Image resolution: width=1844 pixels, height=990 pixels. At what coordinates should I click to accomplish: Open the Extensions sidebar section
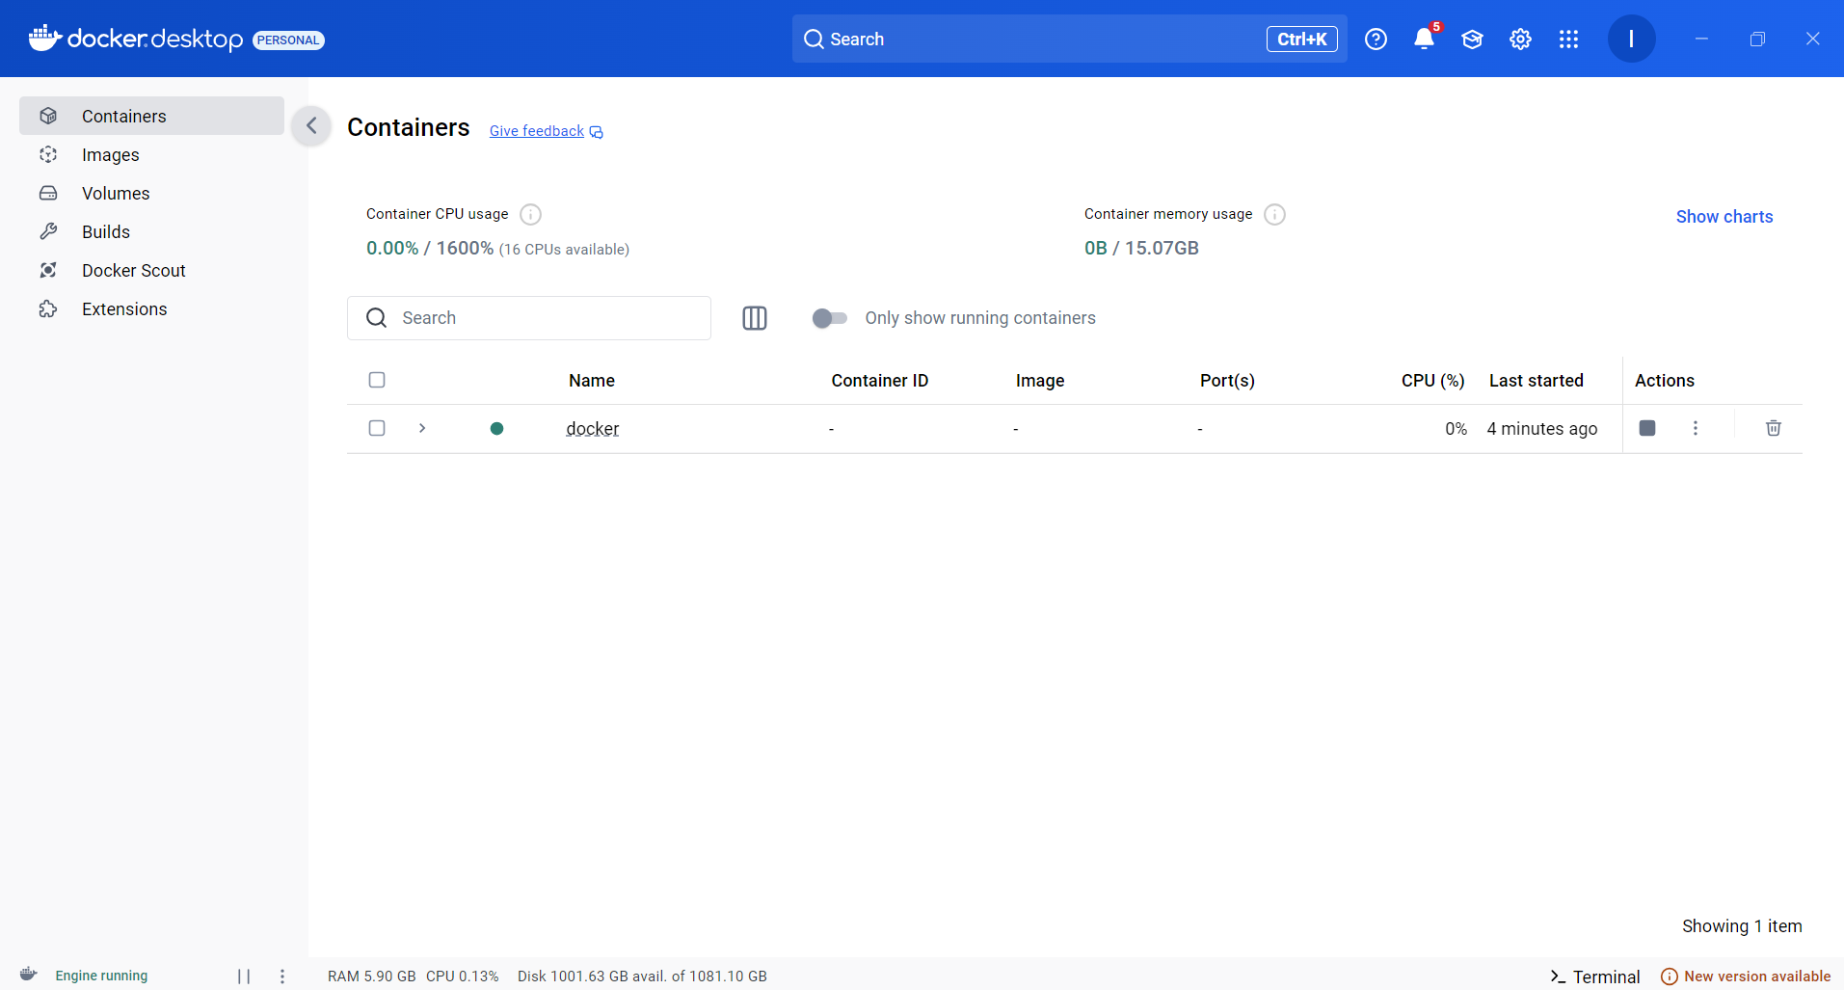coord(151,308)
